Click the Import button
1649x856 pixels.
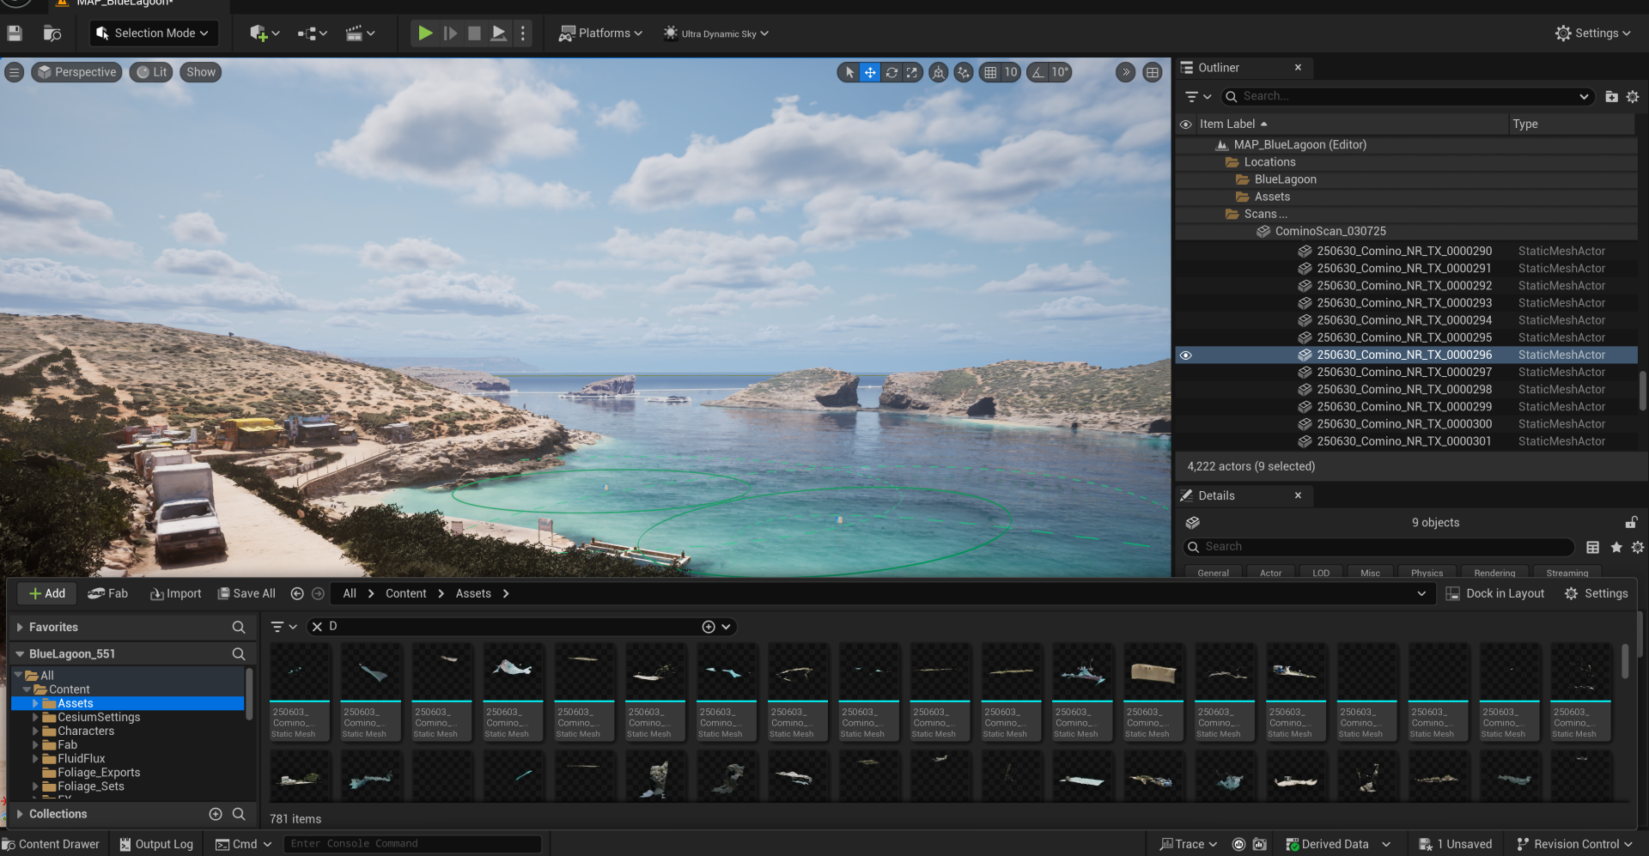(x=175, y=593)
